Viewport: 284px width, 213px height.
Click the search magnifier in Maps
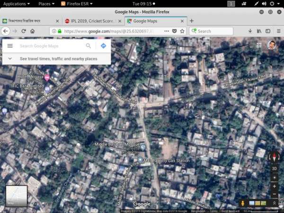tap(88, 46)
